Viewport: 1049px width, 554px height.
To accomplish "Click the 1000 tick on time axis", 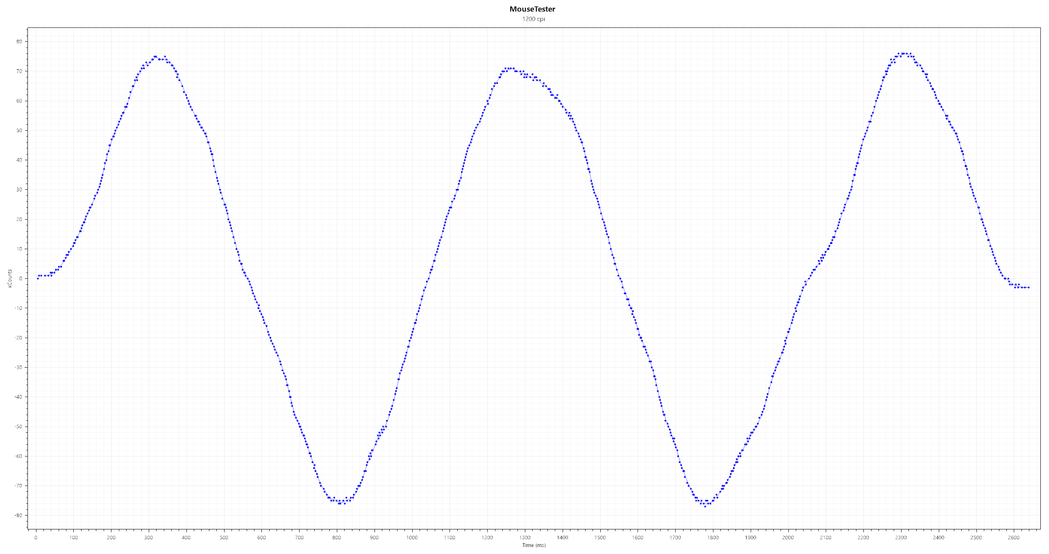I will [412, 538].
